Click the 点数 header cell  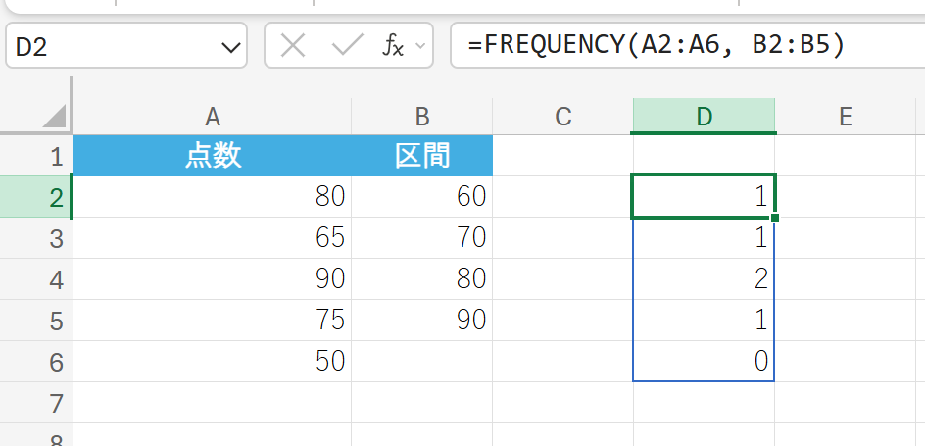[x=213, y=157]
